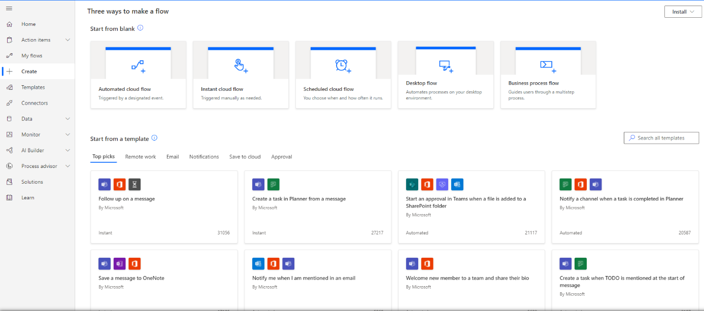Screen dimensions: 704x311
Task: Click the Data database icon
Action: 9,119
